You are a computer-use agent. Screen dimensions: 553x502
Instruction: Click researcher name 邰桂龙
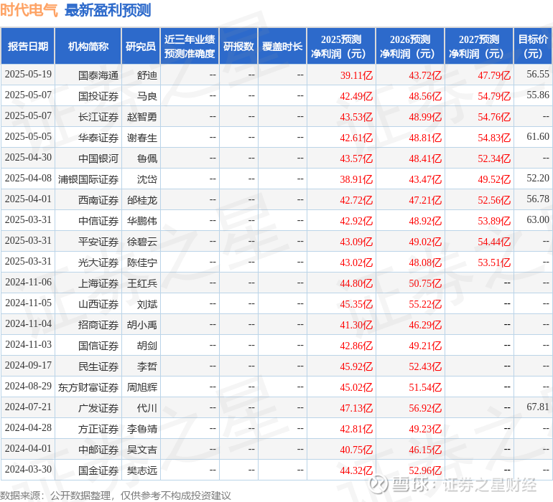tap(142, 200)
